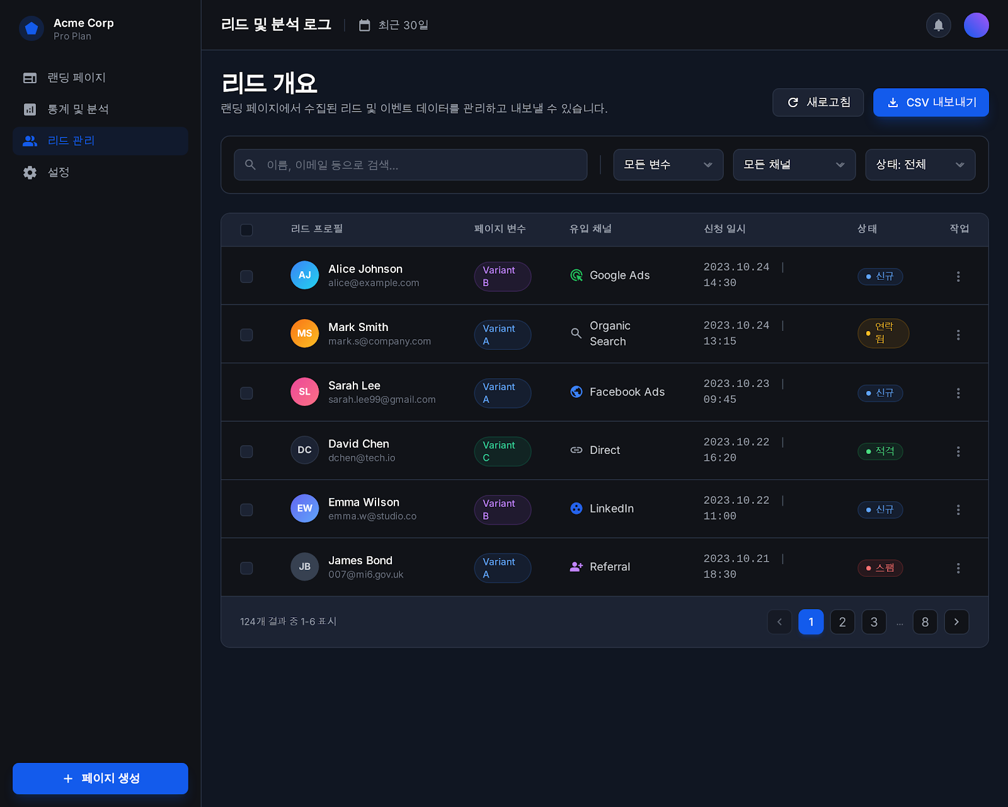Toggle the select-all checkbox in table header

pos(246,229)
